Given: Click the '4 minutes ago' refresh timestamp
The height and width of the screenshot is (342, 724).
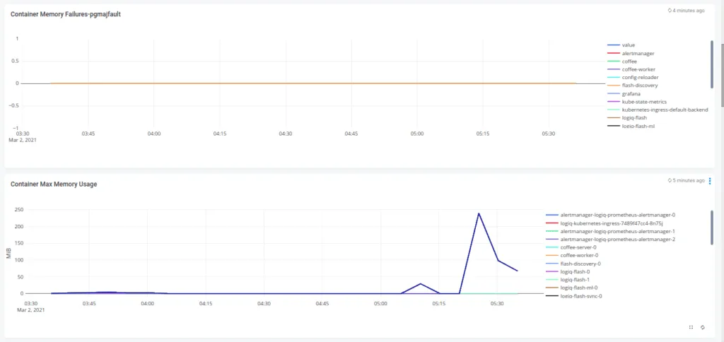Looking at the screenshot, I should point(689,11).
